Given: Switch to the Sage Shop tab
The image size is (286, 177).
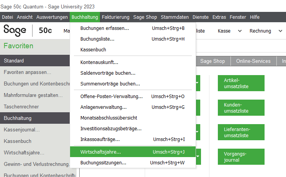Looking at the screenshot, I should click(212, 61).
